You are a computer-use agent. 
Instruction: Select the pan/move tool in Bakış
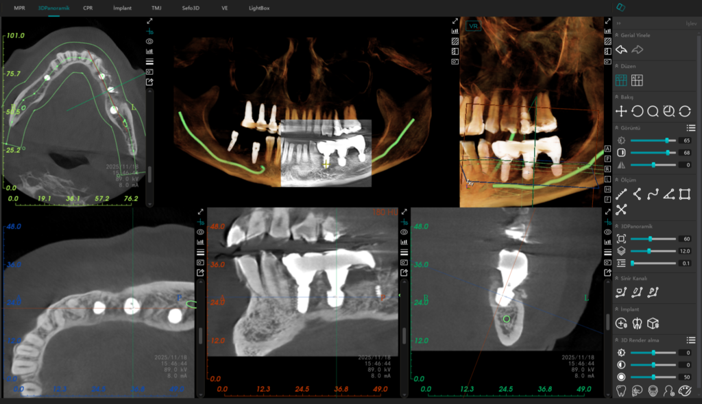pos(621,112)
